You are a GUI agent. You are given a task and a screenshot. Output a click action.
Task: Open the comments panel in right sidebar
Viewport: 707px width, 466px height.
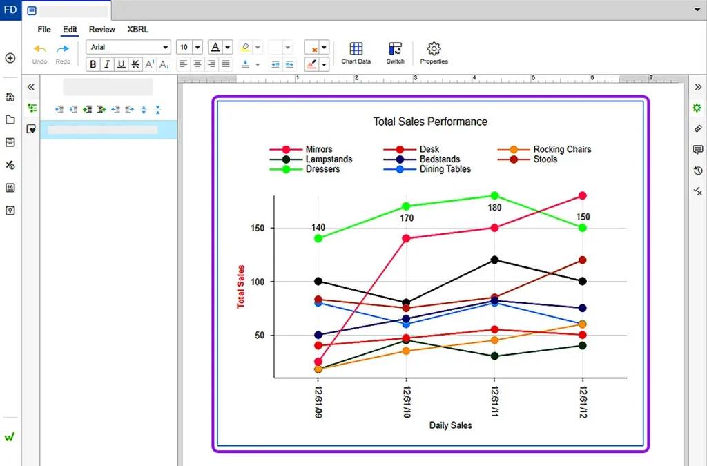point(697,150)
